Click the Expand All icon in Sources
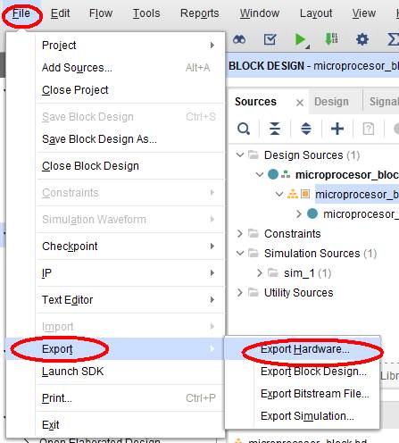 (306, 129)
